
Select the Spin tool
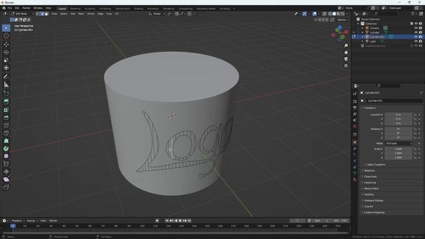click(x=6, y=149)
